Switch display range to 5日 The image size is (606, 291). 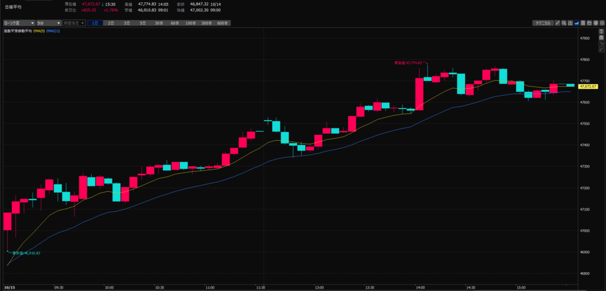[143, 23]
